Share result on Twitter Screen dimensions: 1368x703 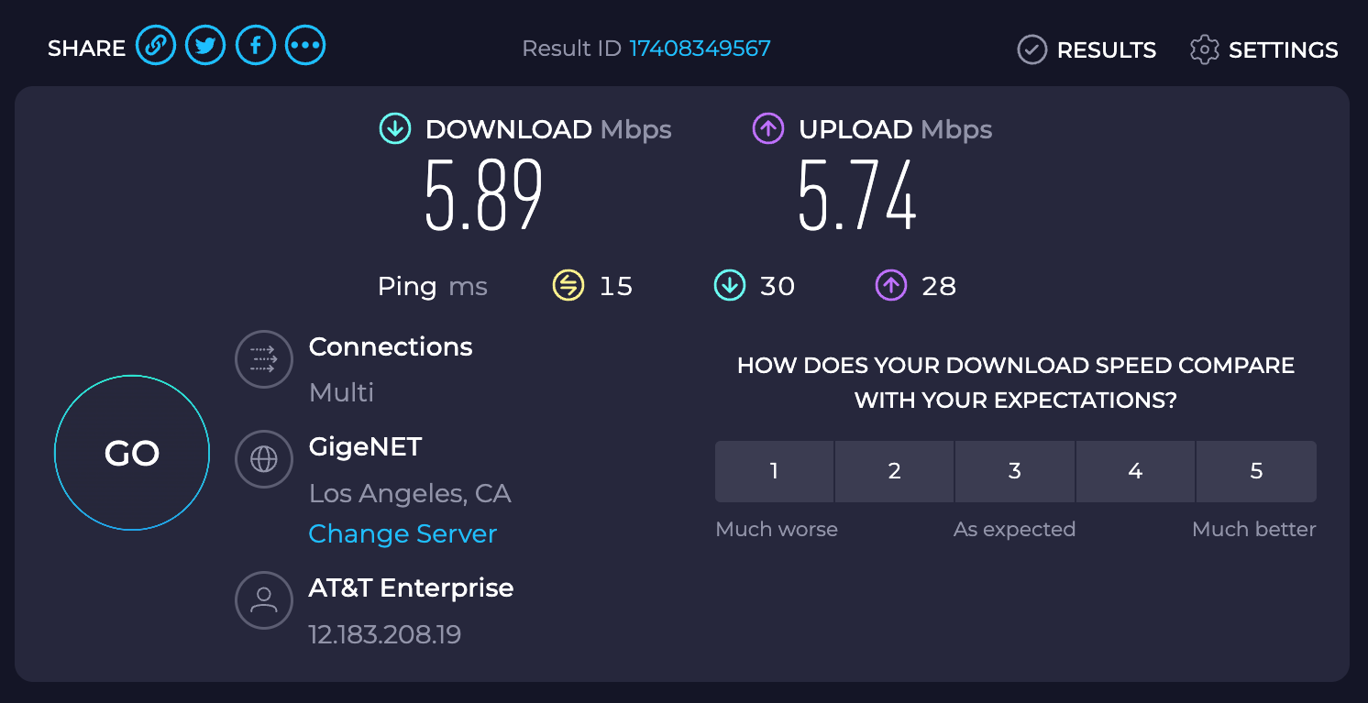(x=205, y=46)
